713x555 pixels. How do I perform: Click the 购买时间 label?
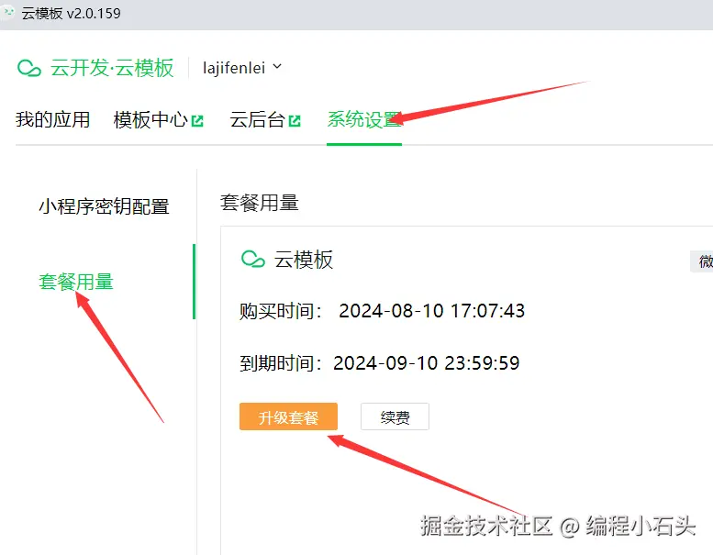[281, 311]
